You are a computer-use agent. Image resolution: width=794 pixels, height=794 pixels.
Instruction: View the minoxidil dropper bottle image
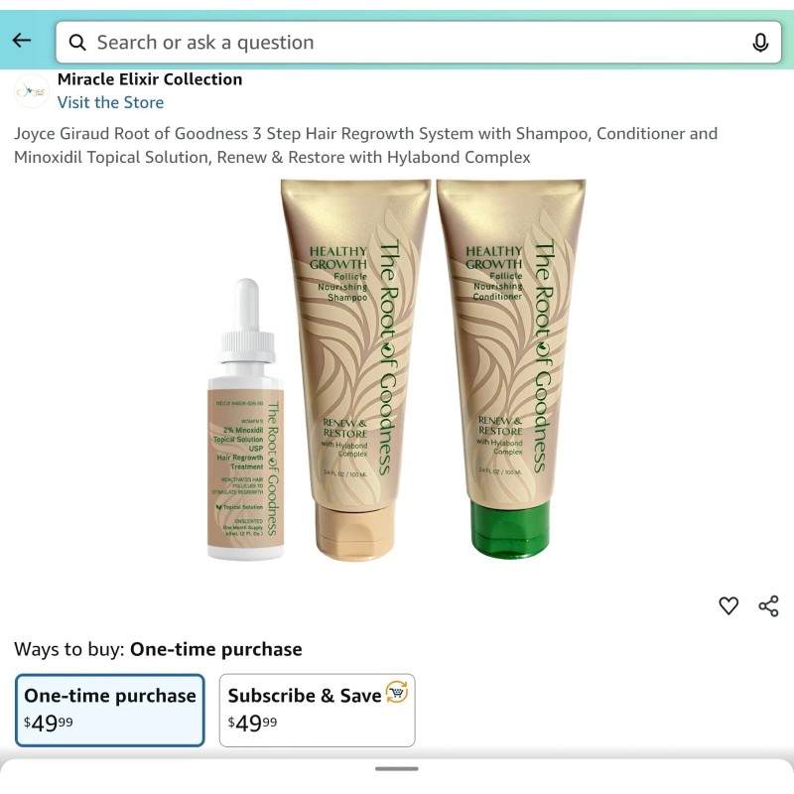pyautogui.click(x=245, y=419)
